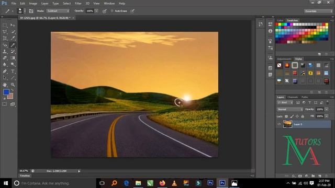Select the Hand tool
335x188 pixels.
pos(5,85)
